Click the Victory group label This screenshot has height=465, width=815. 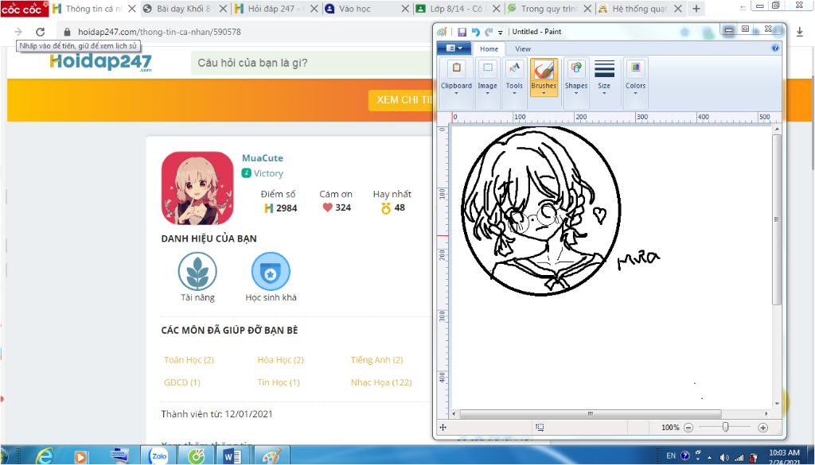point(268,173)
